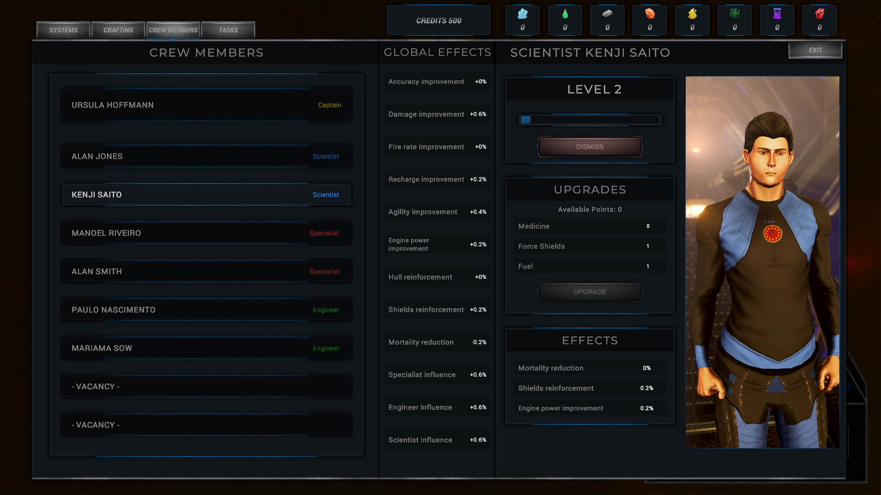Click Kenji Saito's character portrait
This screenshot has width=881, height=495.
[762, 262]
